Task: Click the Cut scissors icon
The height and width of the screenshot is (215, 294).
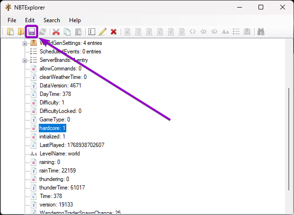Action: pos(56,32)
